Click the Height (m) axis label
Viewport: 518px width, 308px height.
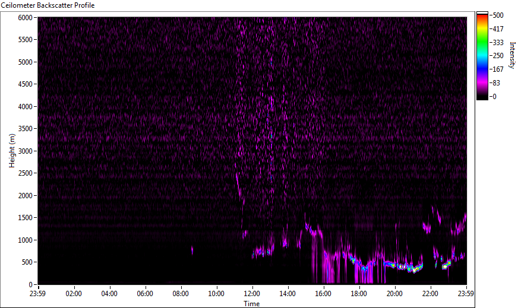click(11, 150)
